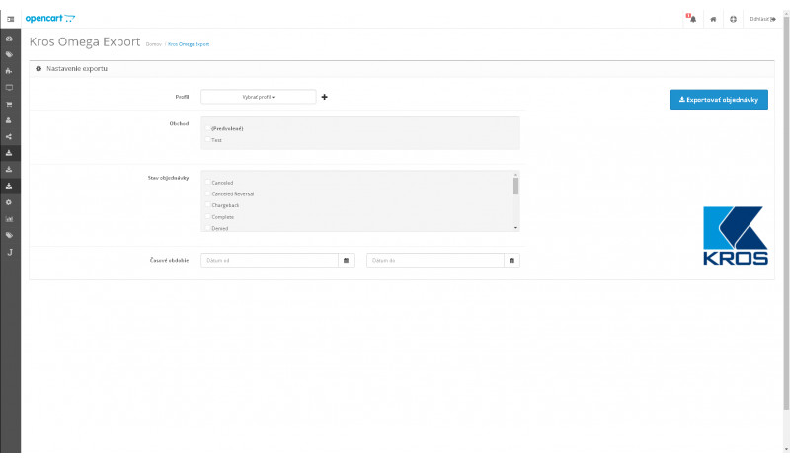
Task: Go to storefront via home icon
Action: [713, 19]
